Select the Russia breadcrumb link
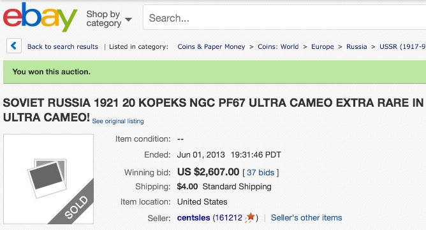The height and width of the screenshot is (230, 426). click(x=356, y=46)
